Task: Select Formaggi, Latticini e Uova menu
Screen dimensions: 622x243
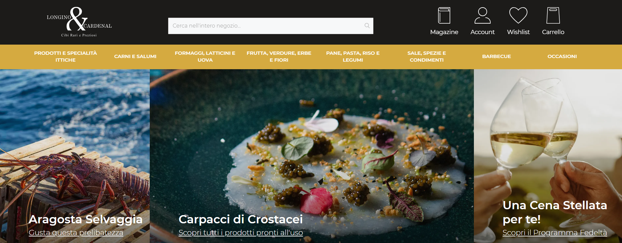Action: tap(205, 56)
